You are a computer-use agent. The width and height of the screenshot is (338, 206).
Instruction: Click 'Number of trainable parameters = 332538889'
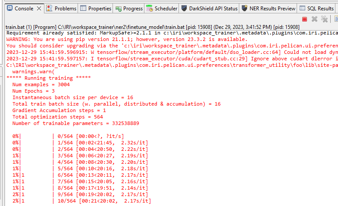point(76,123)
